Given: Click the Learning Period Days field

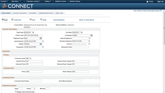Looking at the screenshot, I should coord(36,81).
